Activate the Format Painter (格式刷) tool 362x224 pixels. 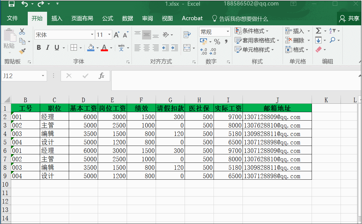coord(22,51)
